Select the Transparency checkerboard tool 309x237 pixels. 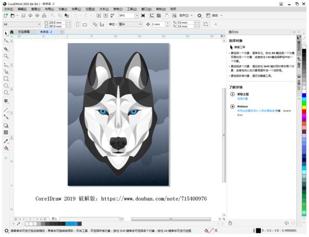[x=6, y=132]
